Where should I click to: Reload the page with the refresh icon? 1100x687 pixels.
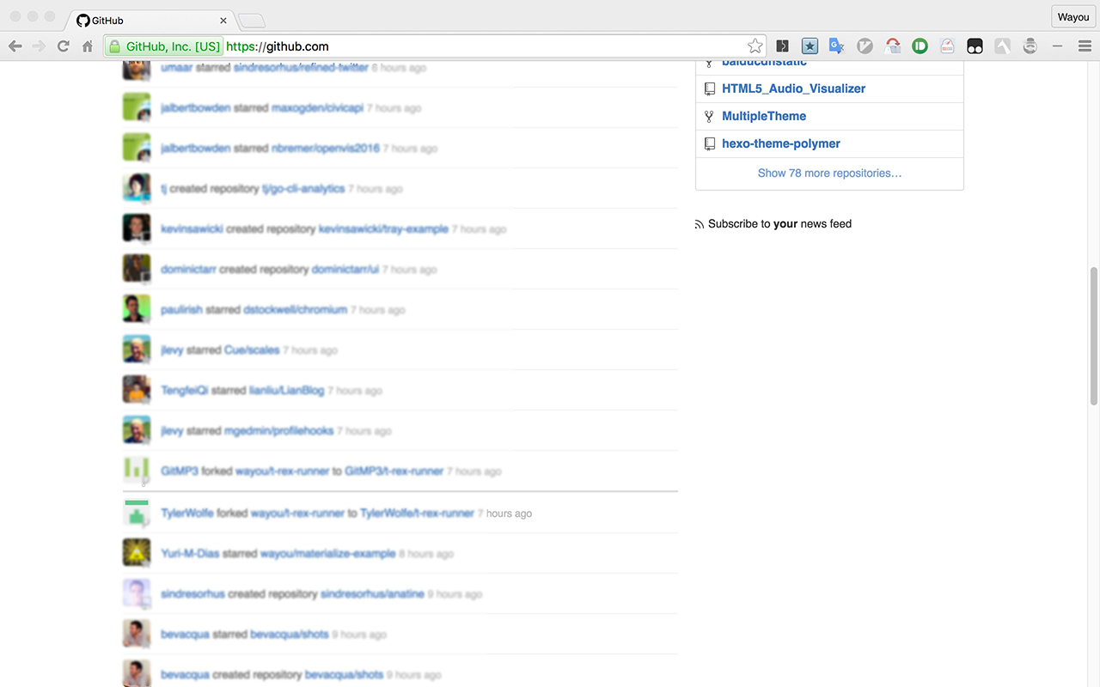click(63, 46)
